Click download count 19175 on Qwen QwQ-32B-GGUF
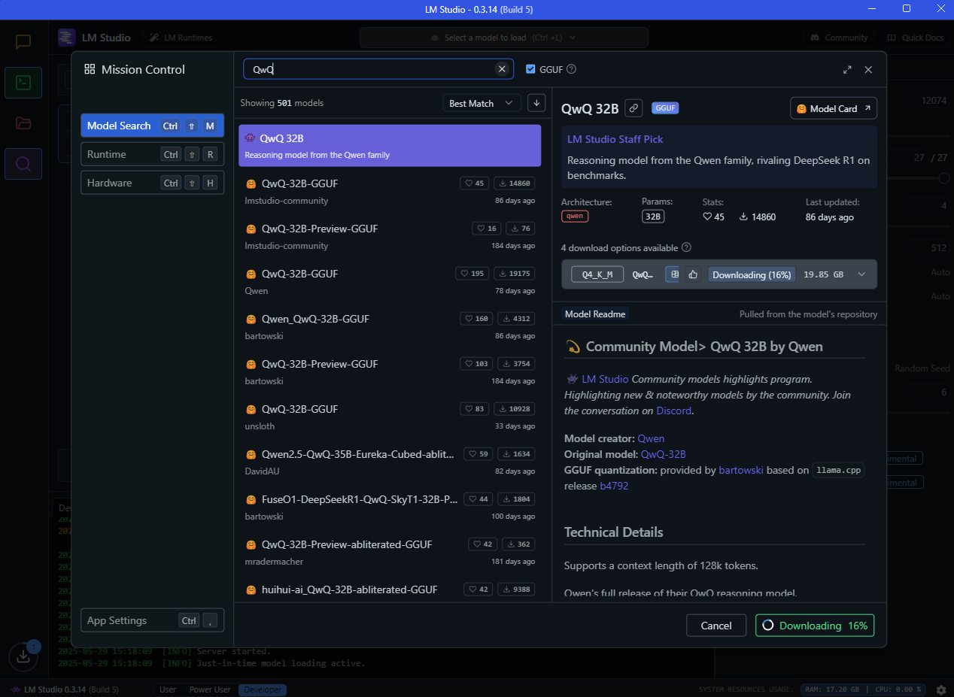The width and height of the screenshot is (954, 697). 514,274
